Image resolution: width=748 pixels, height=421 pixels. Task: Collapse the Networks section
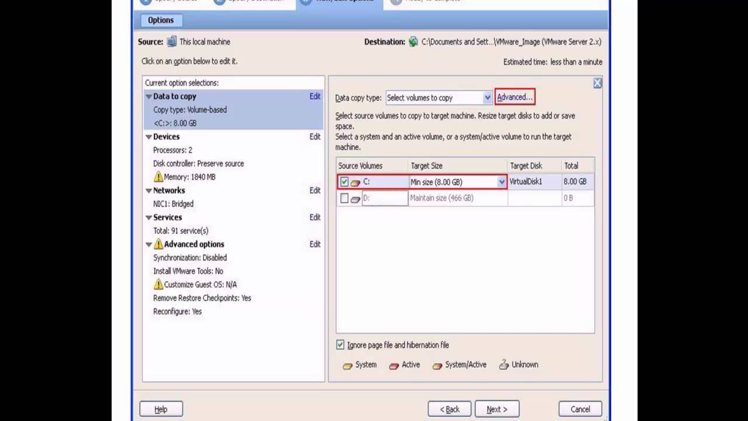(148, 191)
